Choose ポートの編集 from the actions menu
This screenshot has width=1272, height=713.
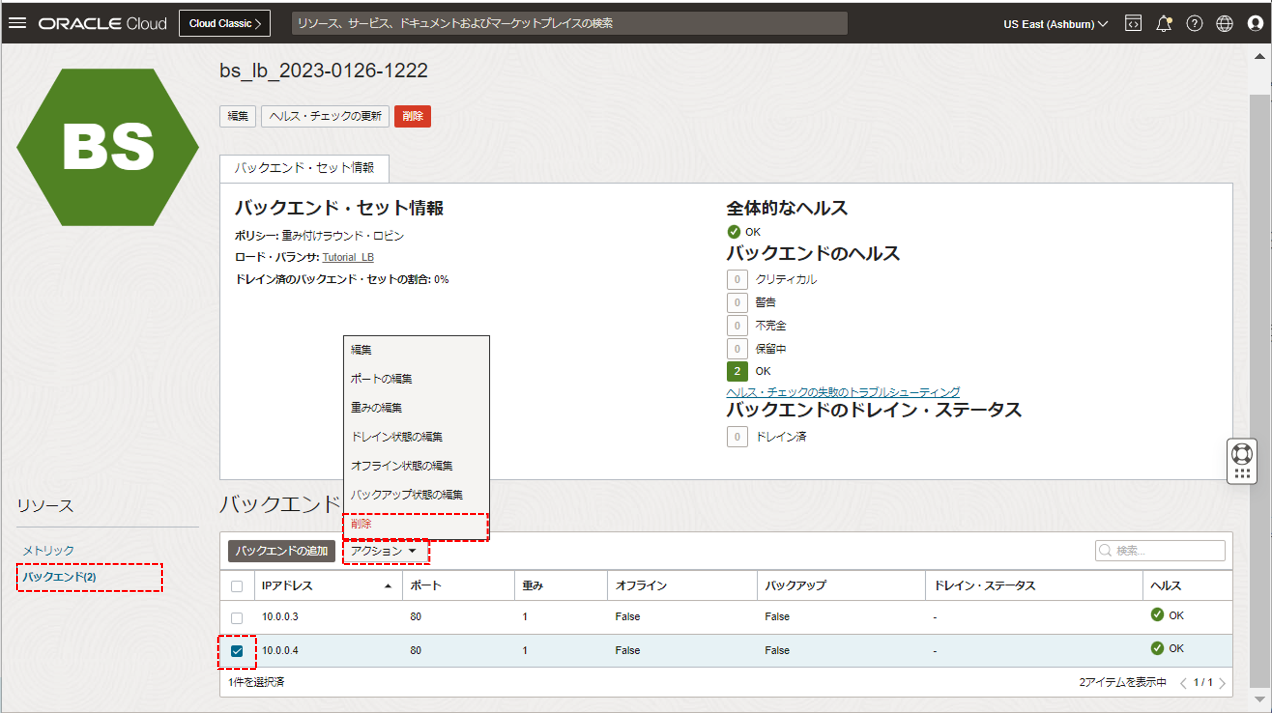pyautogui.click(x=381, y=379)
